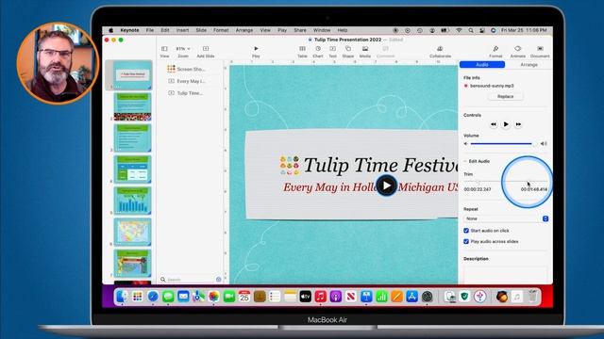The image size is (604, 339).
Task: Click the maximum volume speaker icon
Action: 544,144
